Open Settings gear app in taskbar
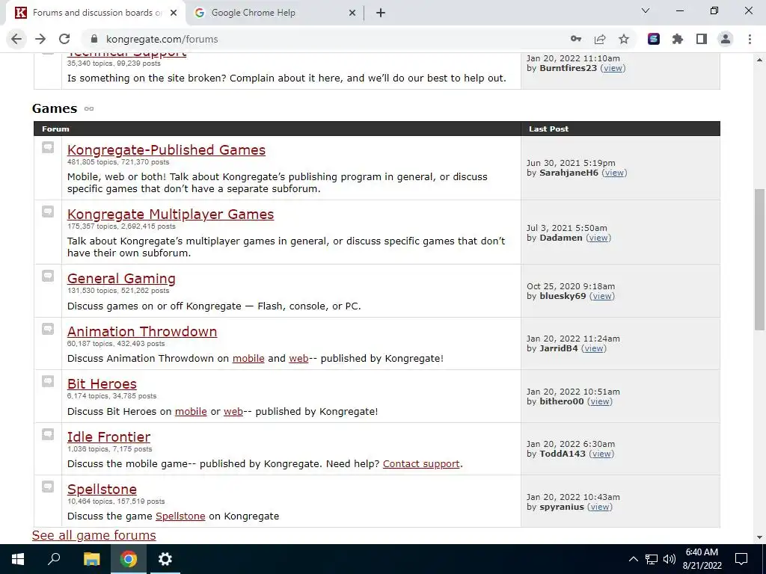The width and height of the screenshot is (766, 574). [165, 559]
